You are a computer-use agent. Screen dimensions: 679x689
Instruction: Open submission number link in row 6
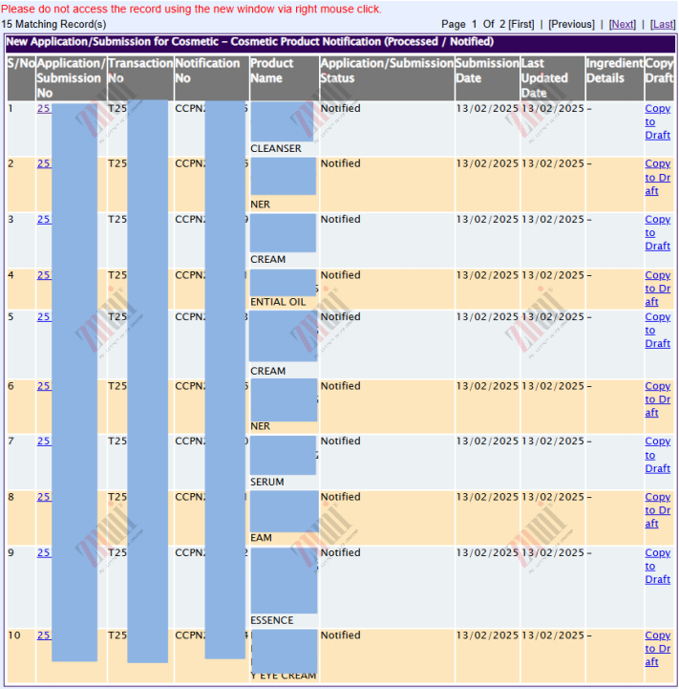point(44,386)
